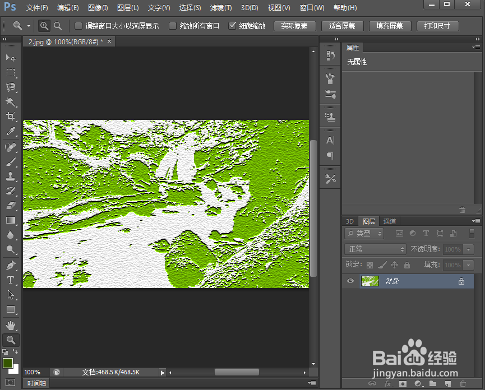Click the 填充屏幕 button

point(390,26)
